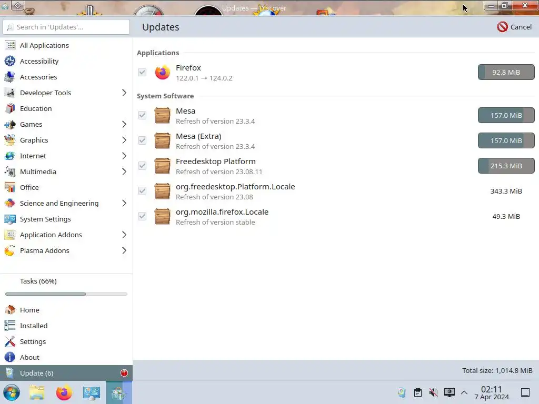Launch Firefox from the taskbar

[x=64, y=392]
